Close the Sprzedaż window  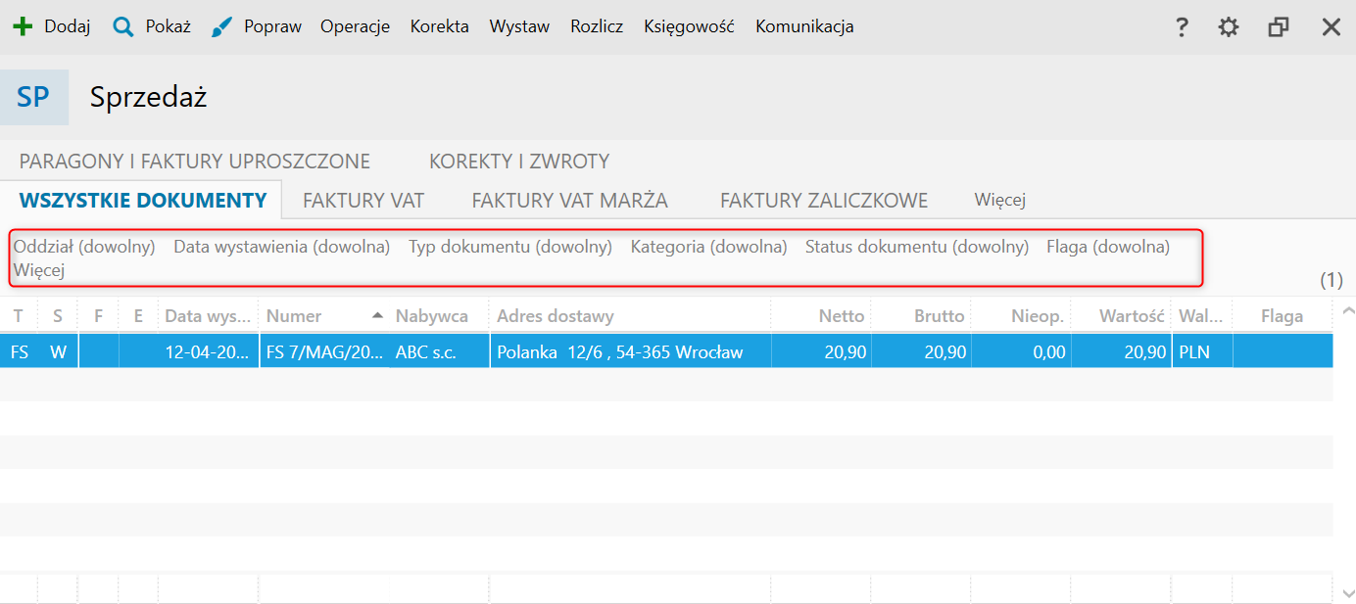pos(1331,27)
